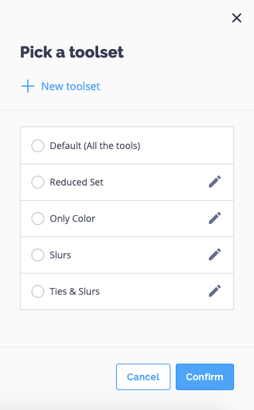Screen dimensions: 254x410
Task: Enable the Ties & Slurs radio option
Action: (x=38, y=291)
